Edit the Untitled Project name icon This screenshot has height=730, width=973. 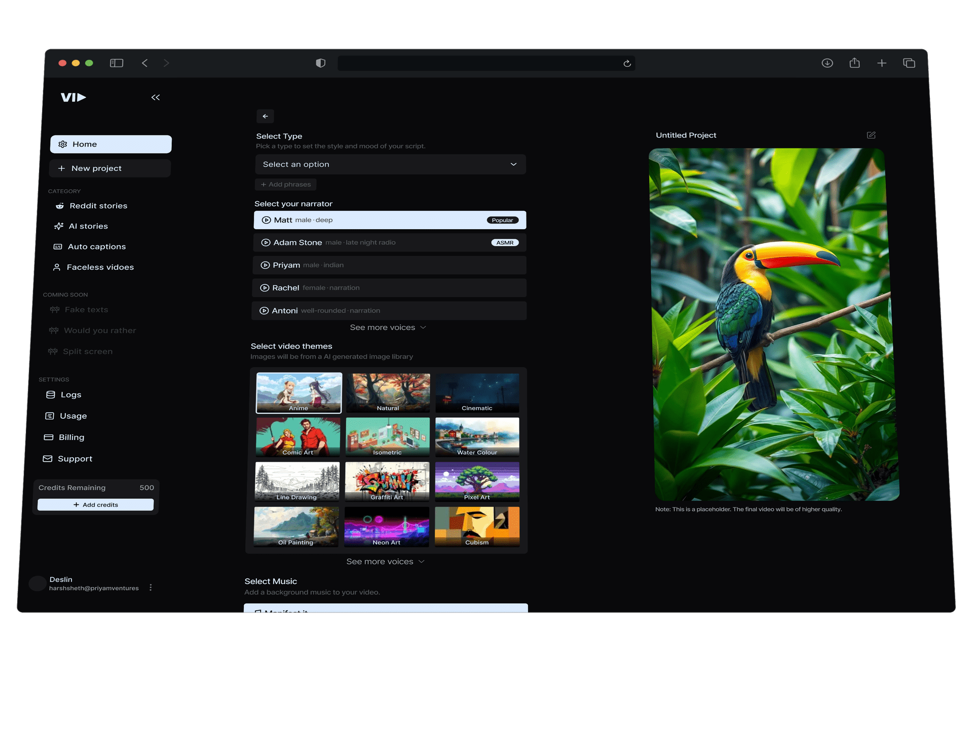871,135
